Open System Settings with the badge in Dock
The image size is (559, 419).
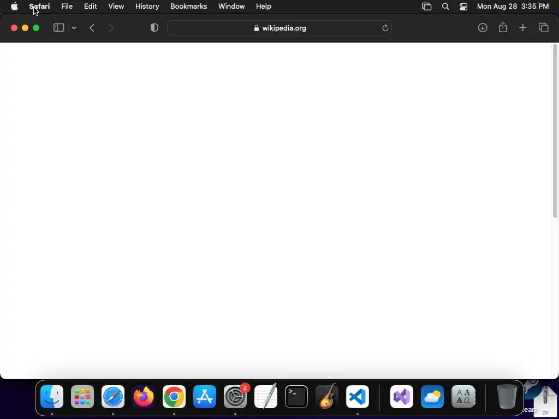[235, 397]
